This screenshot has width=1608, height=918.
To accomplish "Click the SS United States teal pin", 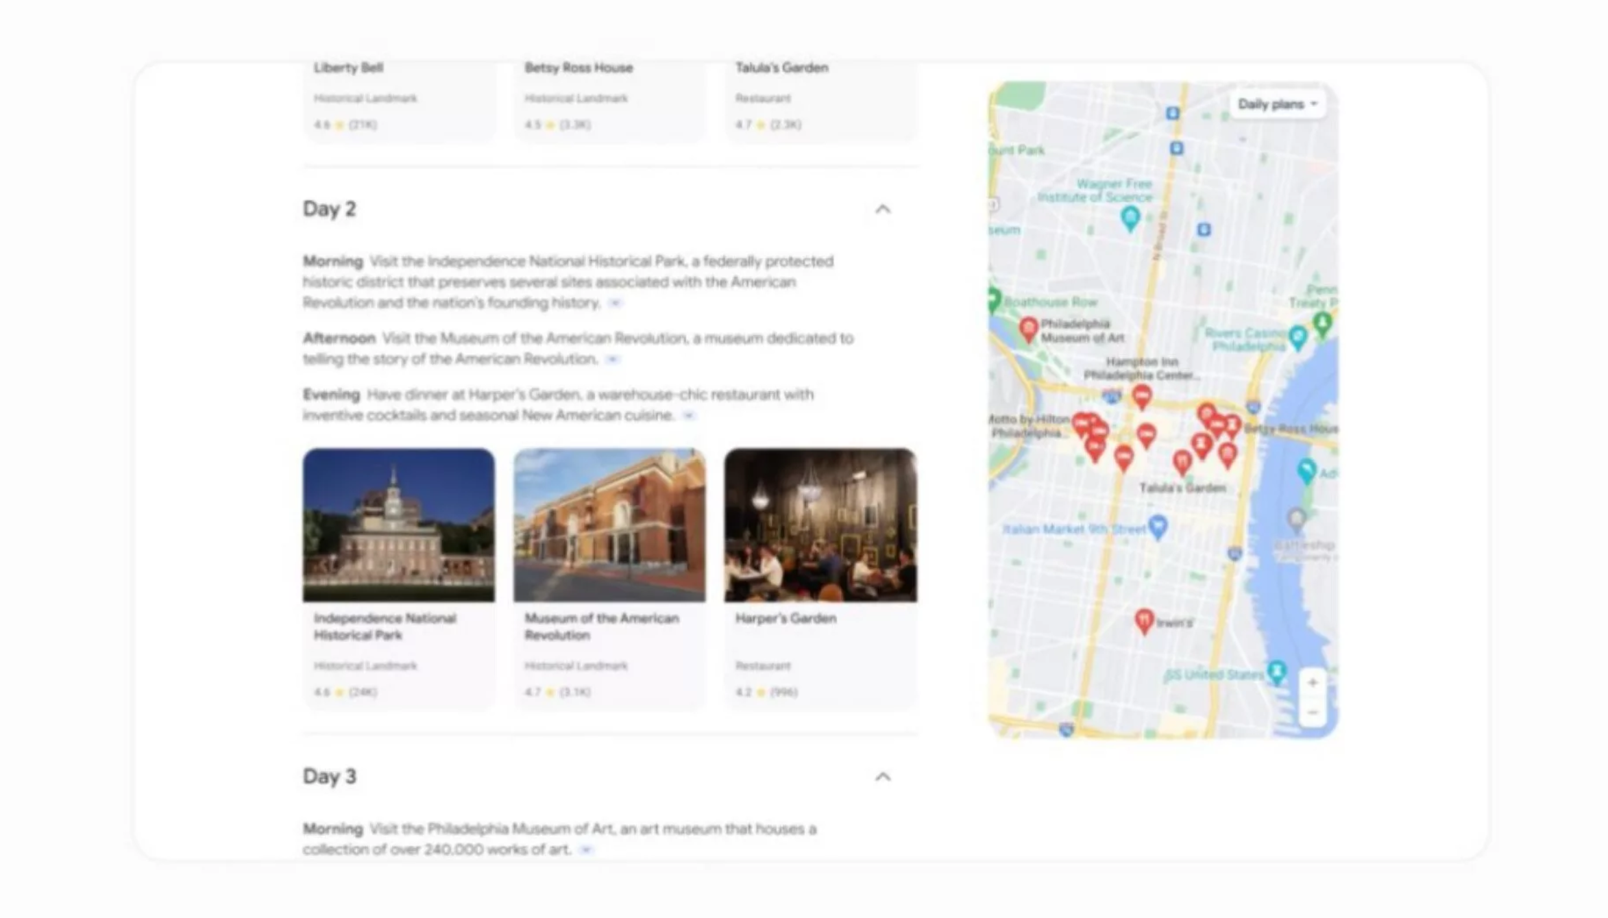I will [1276, 671].
